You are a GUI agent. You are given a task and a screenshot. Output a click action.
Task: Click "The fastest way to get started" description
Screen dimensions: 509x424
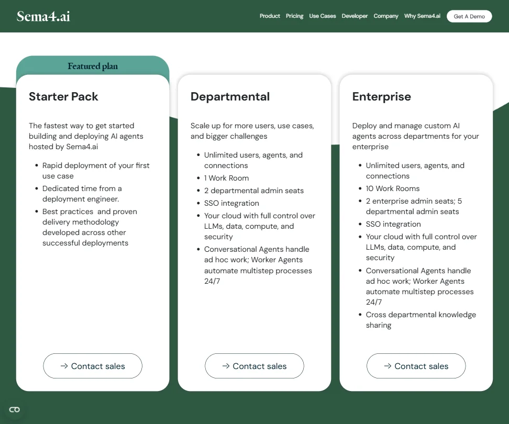pyautogui.click(x=86, y=136)
